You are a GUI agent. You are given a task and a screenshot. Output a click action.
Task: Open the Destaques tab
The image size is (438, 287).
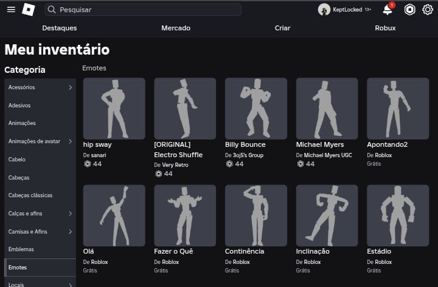tap(60, 28)
